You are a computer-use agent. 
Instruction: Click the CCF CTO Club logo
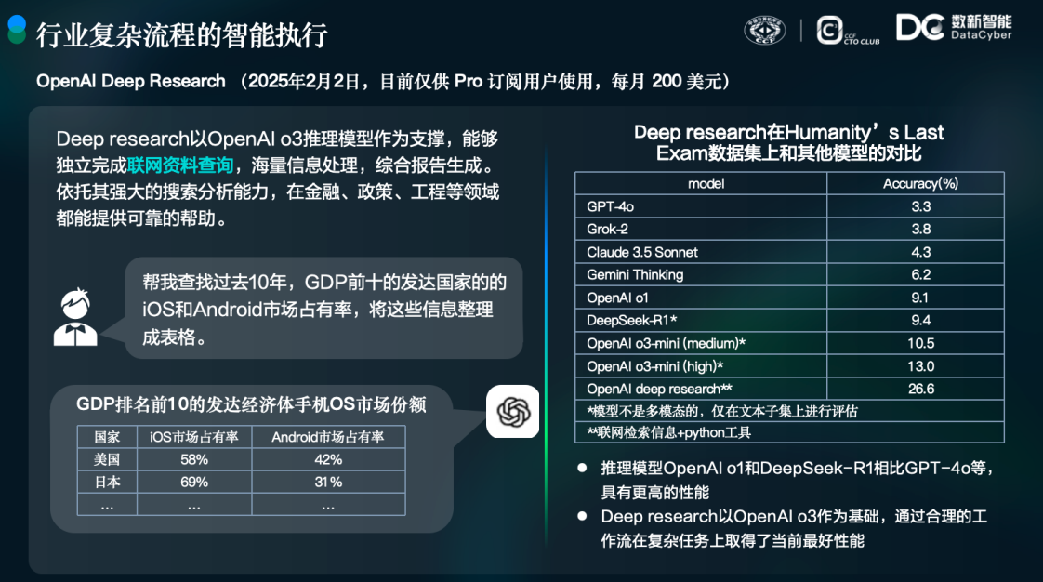848,31
